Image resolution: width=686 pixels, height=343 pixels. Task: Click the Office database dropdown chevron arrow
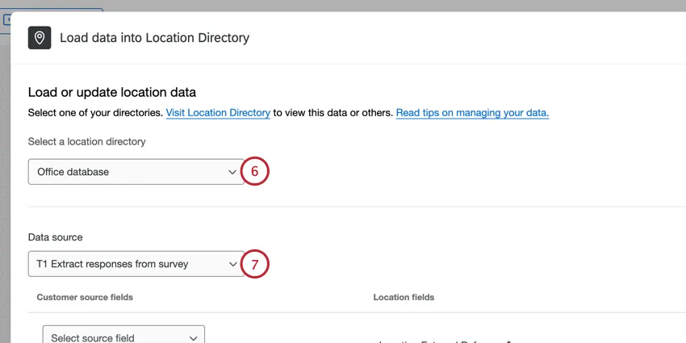(232, 172)
